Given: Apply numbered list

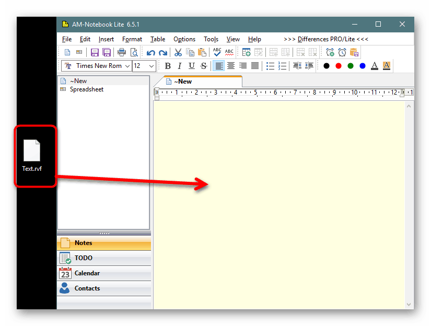Looking at the screenshot, I should [x=282, y=66].
